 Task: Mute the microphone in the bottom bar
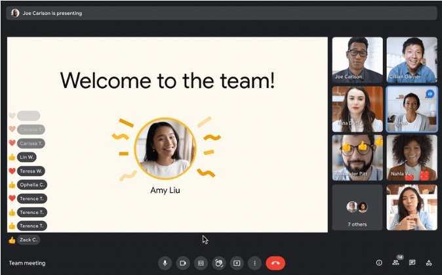pos(165,263)
